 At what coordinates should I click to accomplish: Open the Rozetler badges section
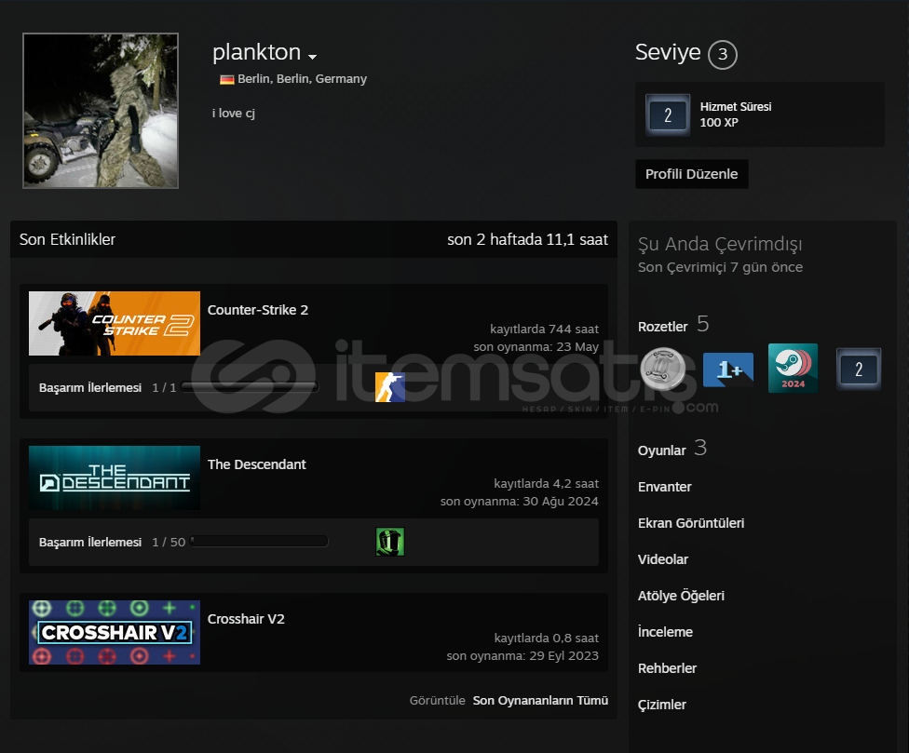pyautogui.click(x=662, y=327)
